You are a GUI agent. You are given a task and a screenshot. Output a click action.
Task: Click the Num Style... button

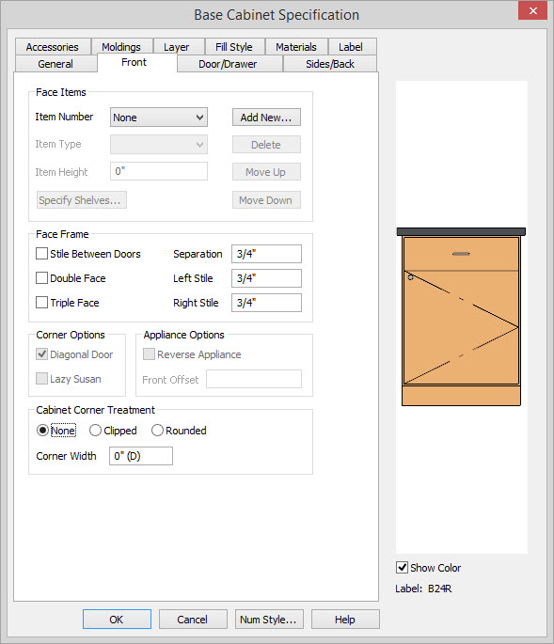(x=269, y=619)
